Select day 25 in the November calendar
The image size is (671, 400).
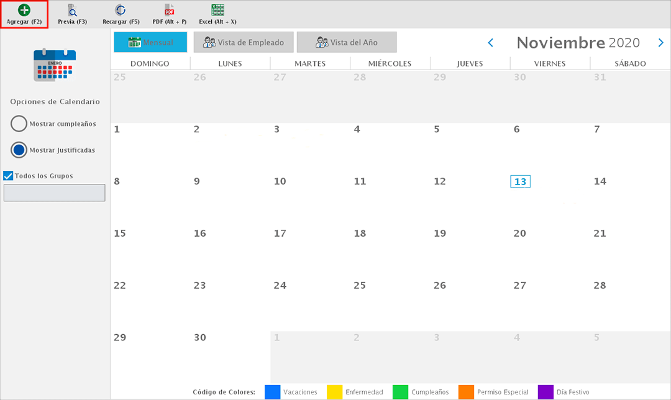click(360, 286)
